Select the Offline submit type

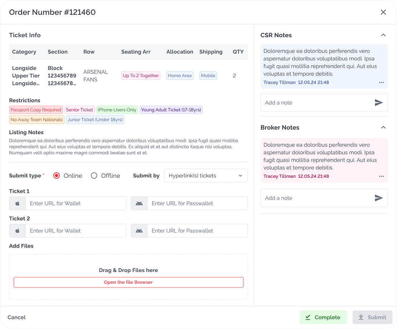94,176
